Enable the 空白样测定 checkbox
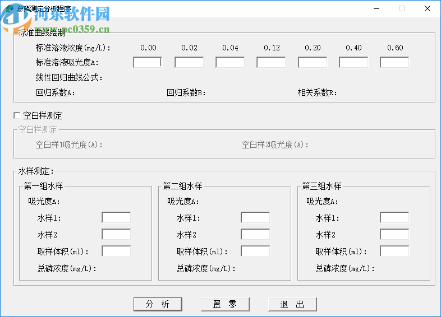 click(x=17, y=115)
